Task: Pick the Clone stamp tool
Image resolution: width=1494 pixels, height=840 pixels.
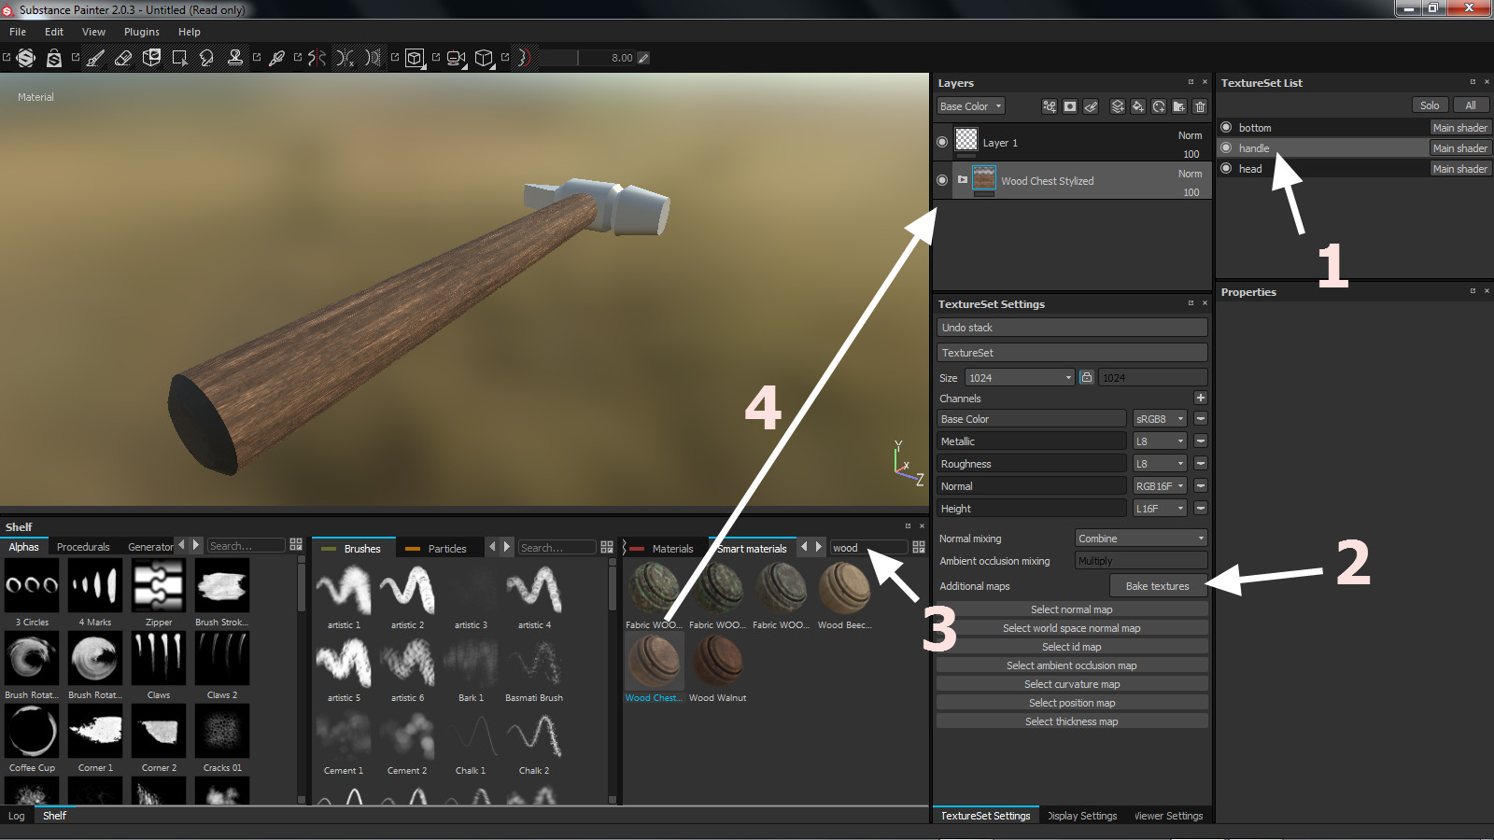Action: [235, 58]
